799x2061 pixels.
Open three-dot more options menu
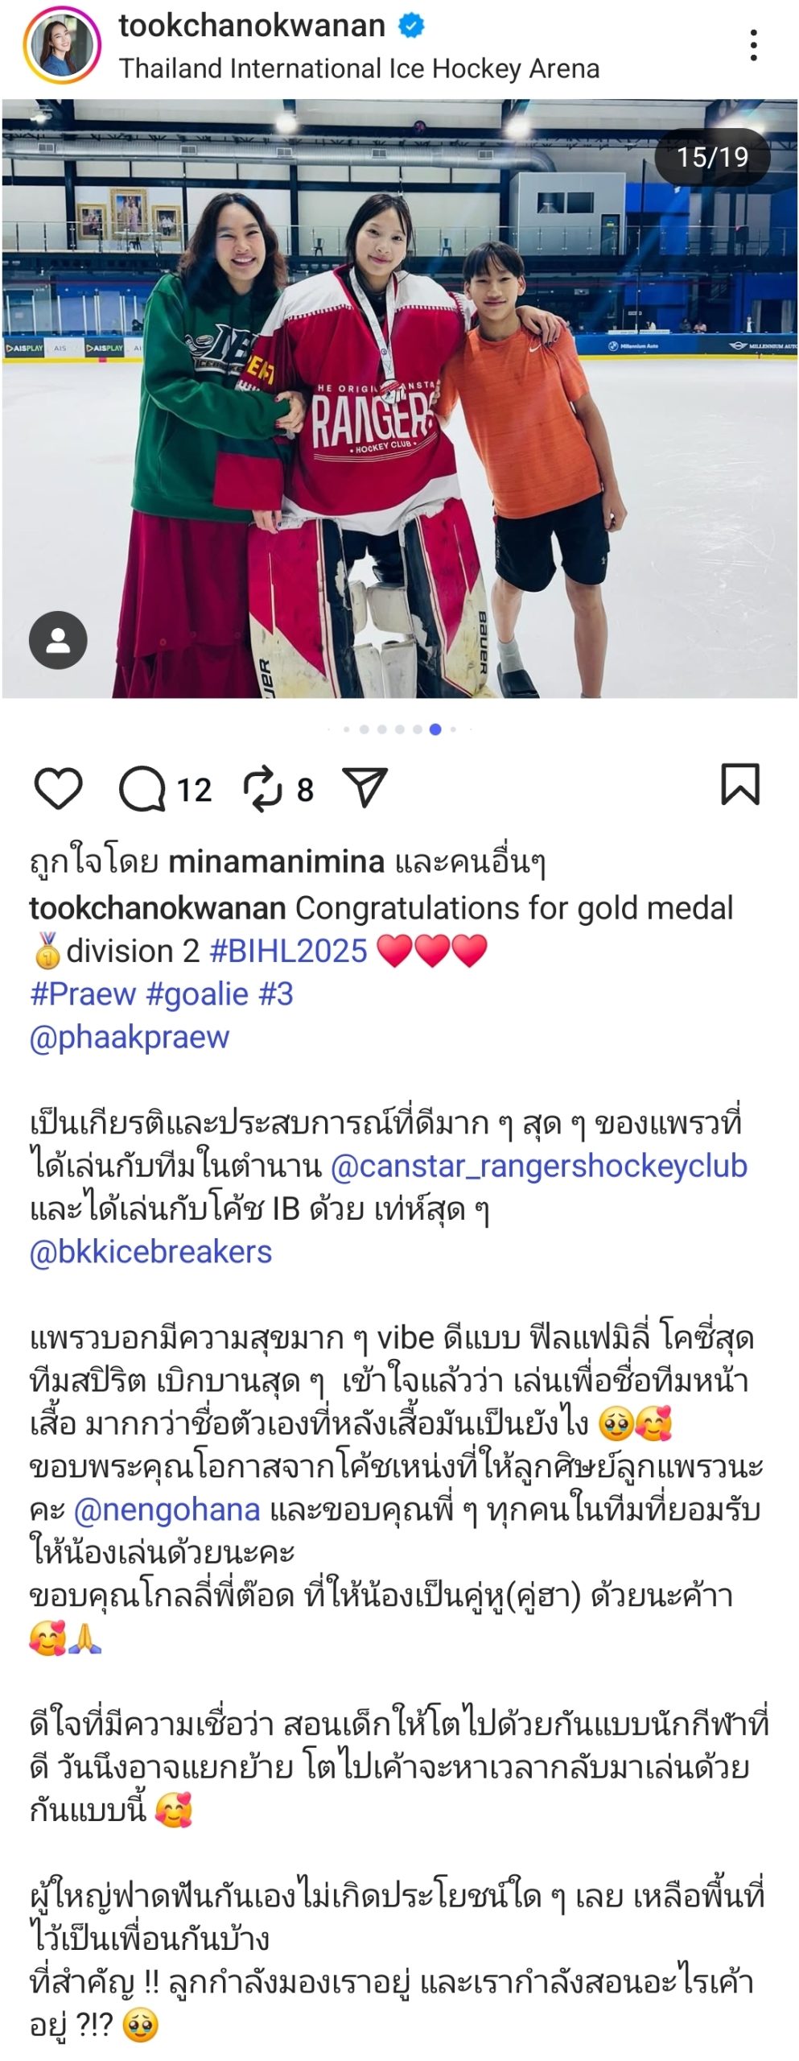pos(753,46)
